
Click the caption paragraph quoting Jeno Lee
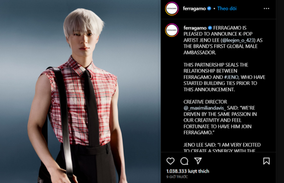point(222,148)
